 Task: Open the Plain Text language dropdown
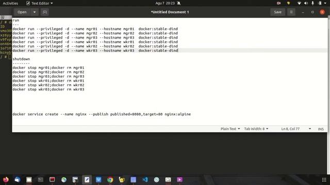coord(230,129)
